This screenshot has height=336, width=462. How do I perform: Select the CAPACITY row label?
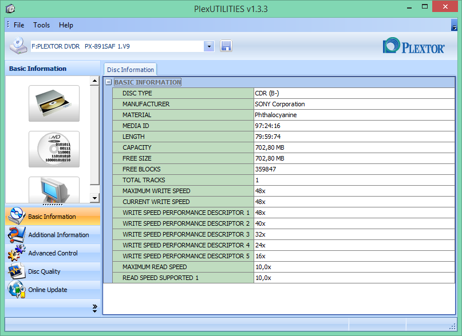[137, 147]
